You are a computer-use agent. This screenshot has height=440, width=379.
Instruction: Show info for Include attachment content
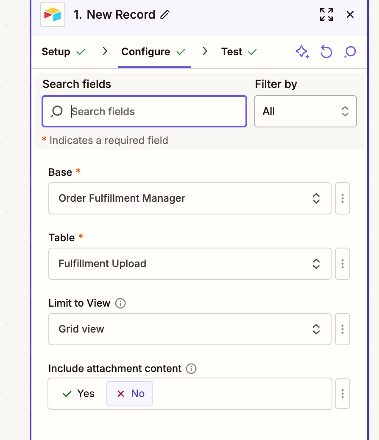[191, 369]
